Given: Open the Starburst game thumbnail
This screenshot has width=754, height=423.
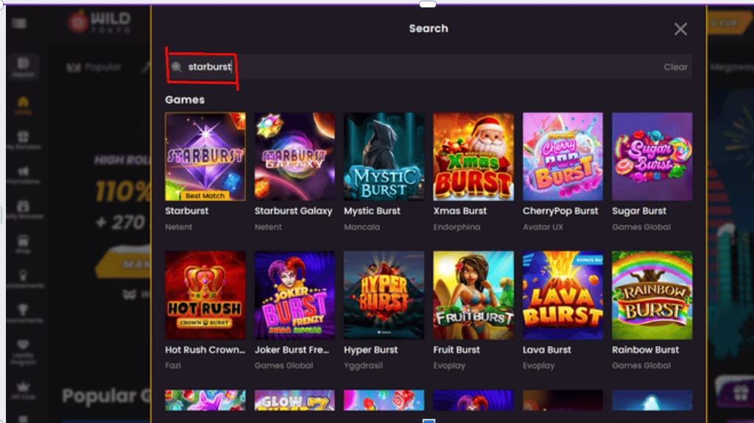Looking at the screenshot, I should pos(205,157).
